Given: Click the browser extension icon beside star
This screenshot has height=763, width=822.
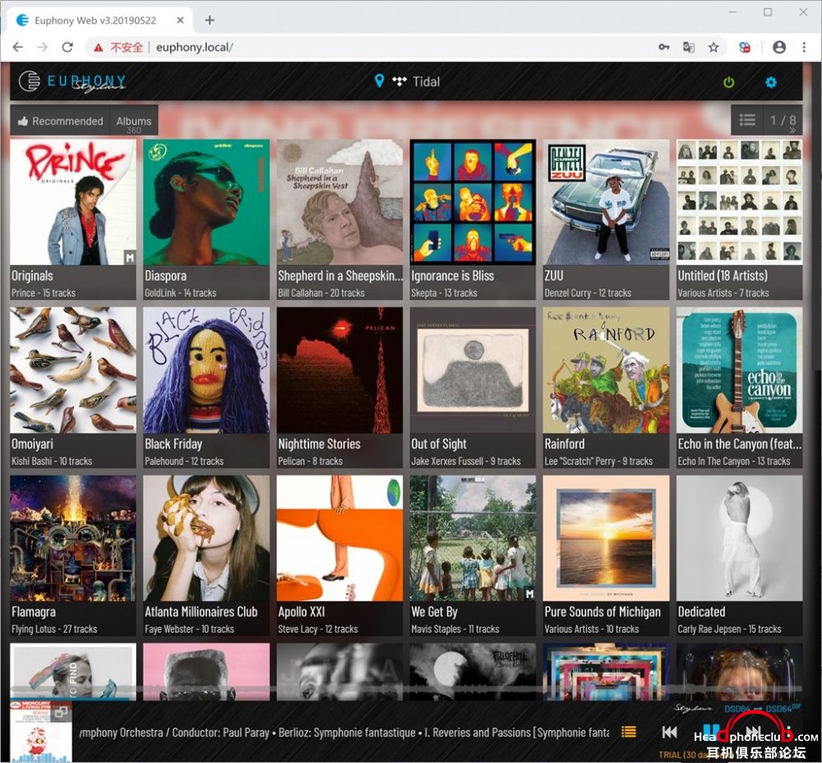Looking at the screenshot, I should (745, 47).
